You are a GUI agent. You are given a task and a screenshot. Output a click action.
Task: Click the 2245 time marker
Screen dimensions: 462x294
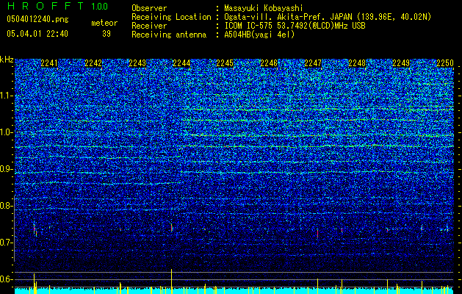[225, 63]
